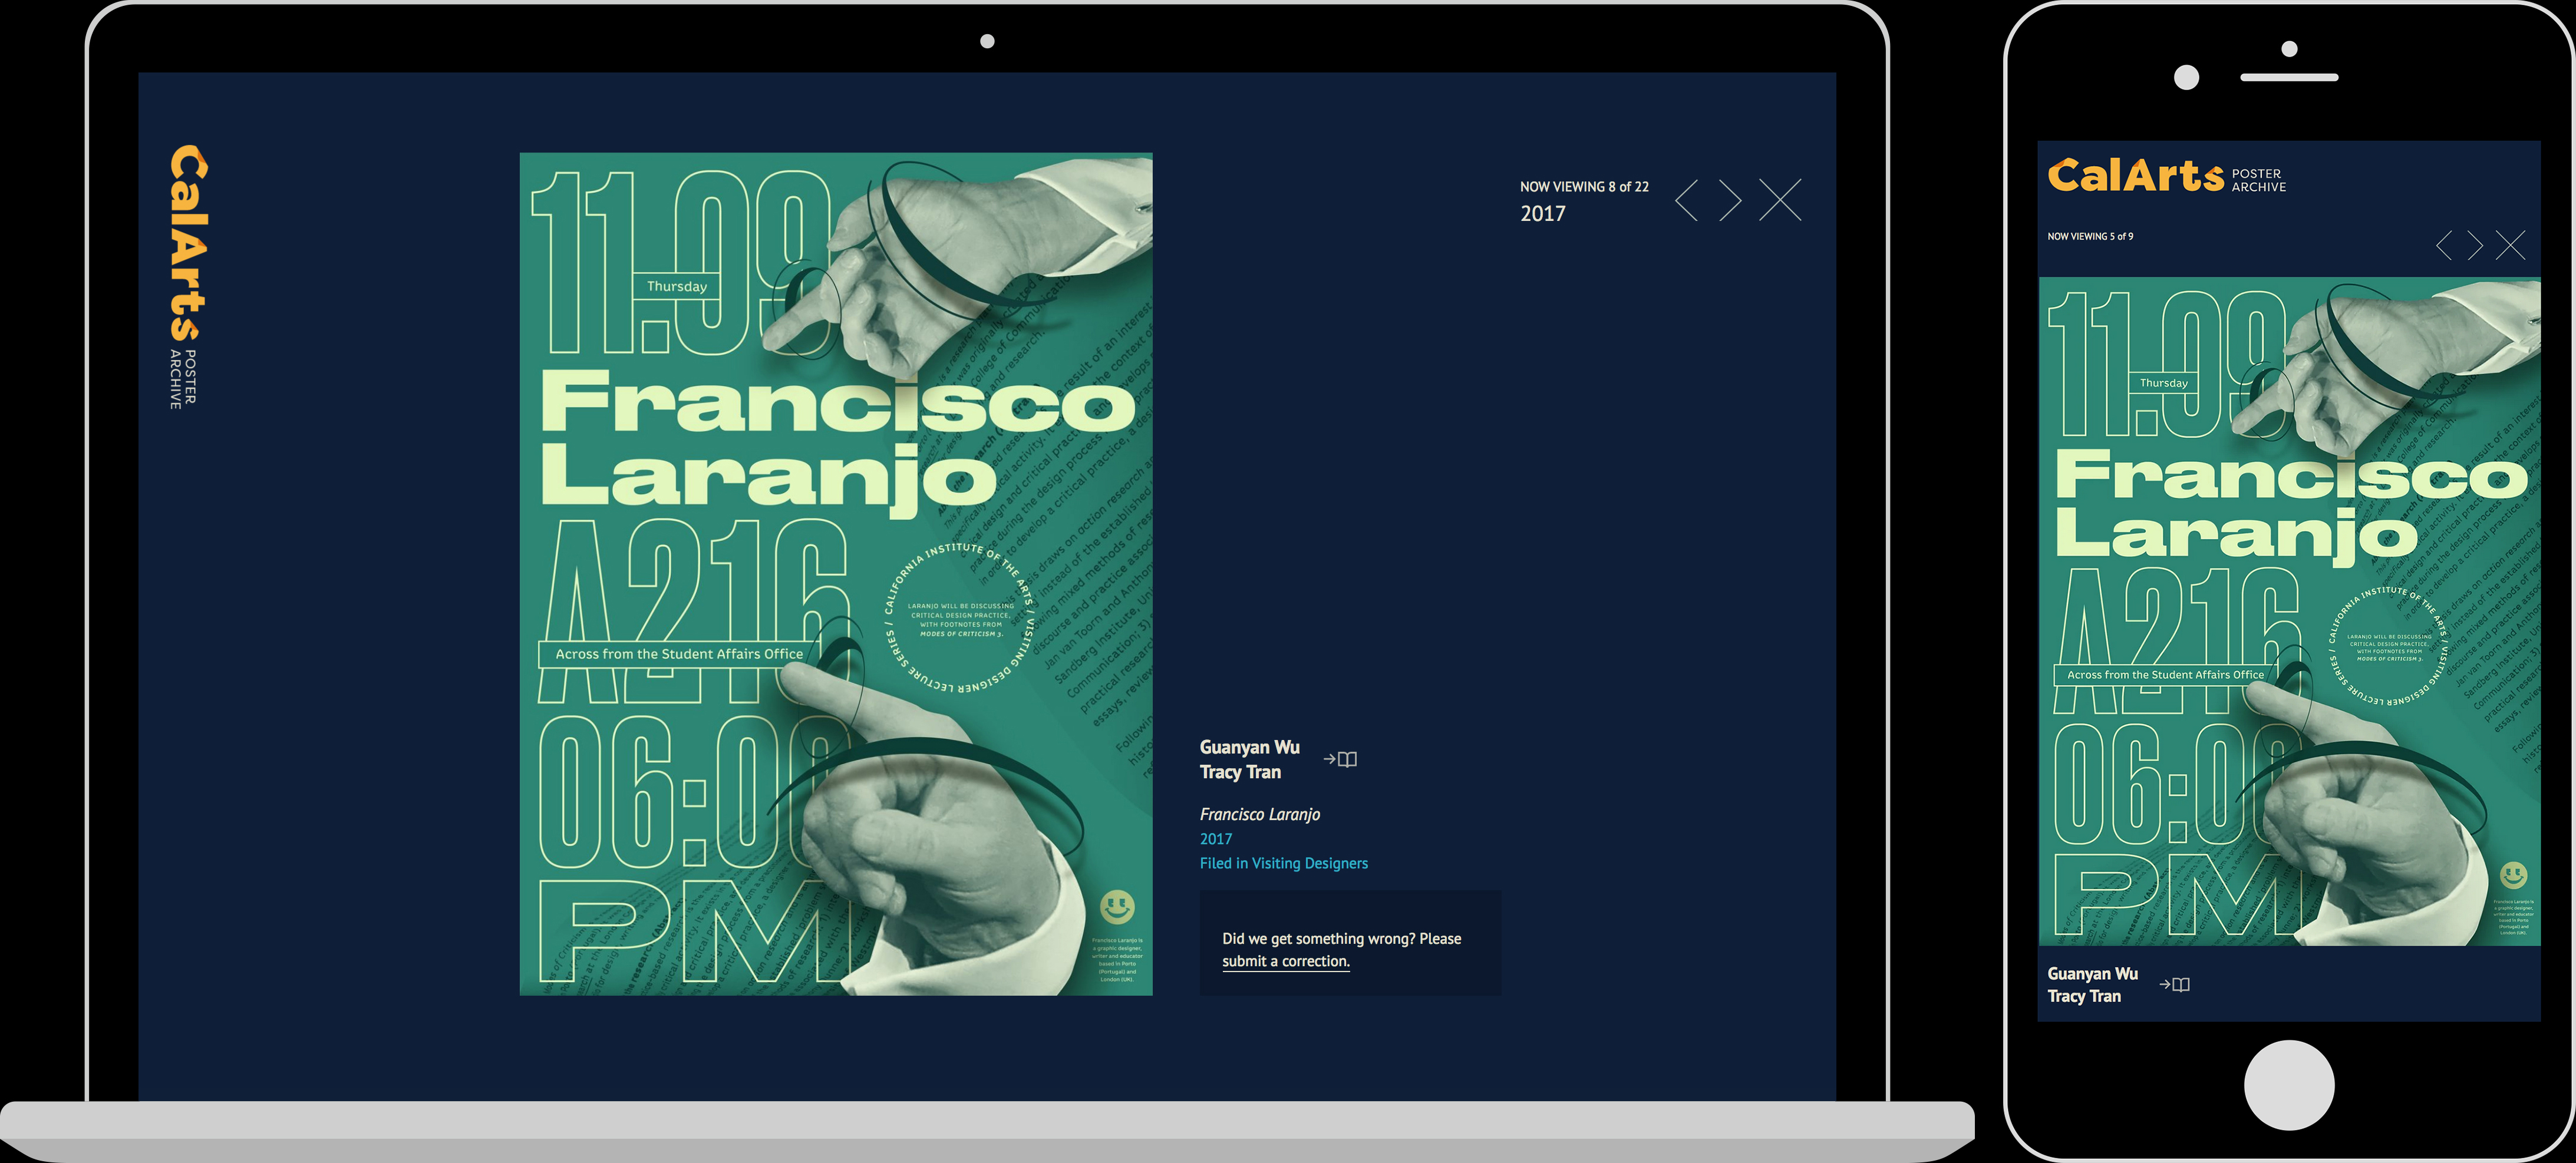Click the poster image on phone screen

(x=2290, y=611)
